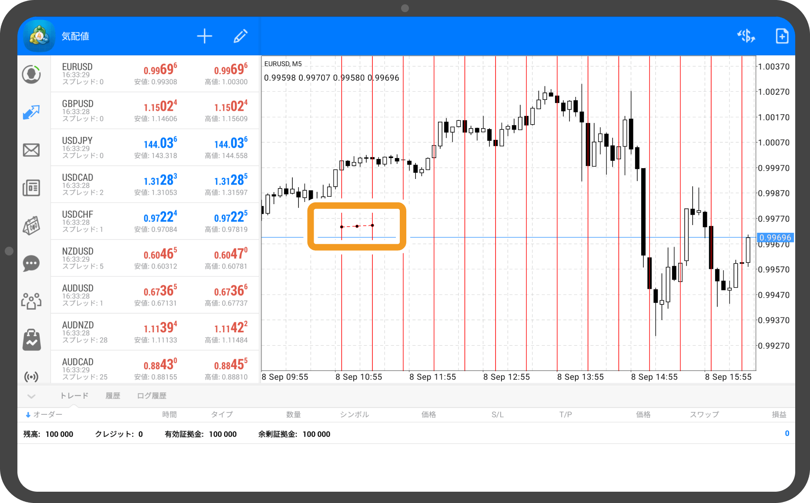Switch to the ログ履歴 tab
This screenshot has height=503, width=810.
tap(151, 396)
